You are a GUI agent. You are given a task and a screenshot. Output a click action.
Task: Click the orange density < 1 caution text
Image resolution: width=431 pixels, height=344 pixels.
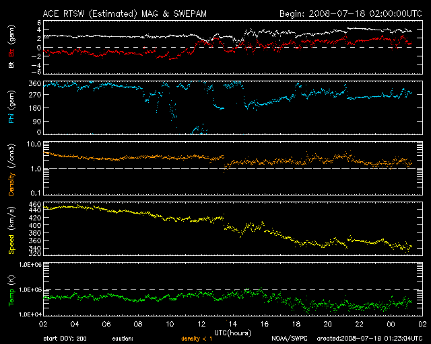tap(197, 339)
